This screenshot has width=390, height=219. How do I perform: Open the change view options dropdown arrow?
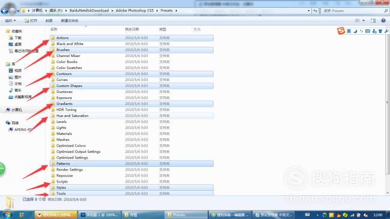364,20
